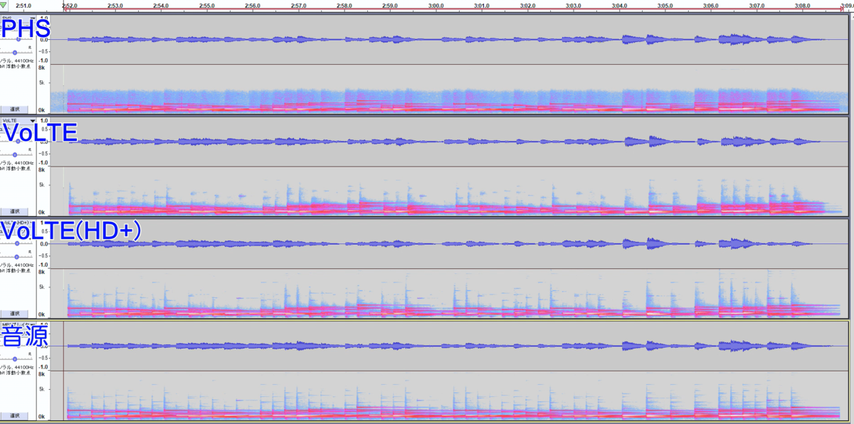The width and height of the screenshot is (854, 424).
Task: Click inside the 音源 track waveform view
Action: (450, 346)
